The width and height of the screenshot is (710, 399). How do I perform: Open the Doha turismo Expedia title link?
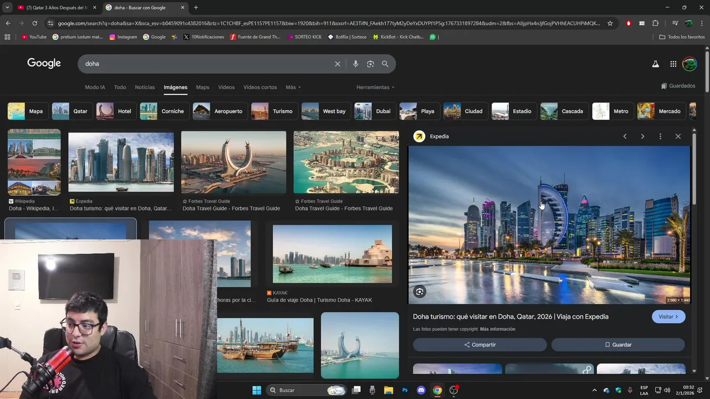[x=510, y=316]
